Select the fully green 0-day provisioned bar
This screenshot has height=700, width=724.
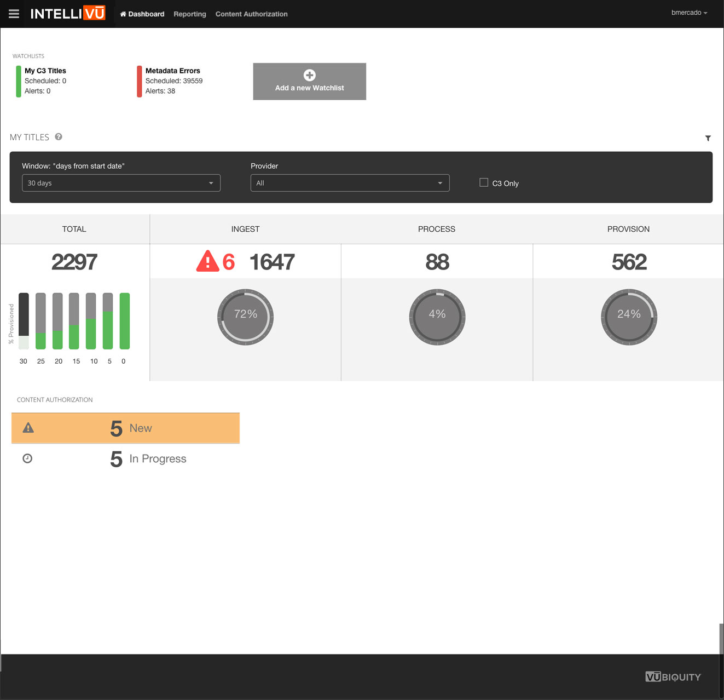pyautogui.click(x=125, y=321)
